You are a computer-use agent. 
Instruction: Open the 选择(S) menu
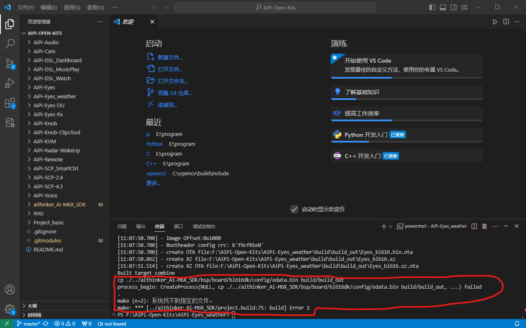click(x=72, y=7)
